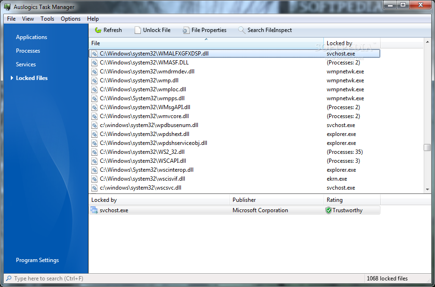Switch to the Applications section

(32, 37)
